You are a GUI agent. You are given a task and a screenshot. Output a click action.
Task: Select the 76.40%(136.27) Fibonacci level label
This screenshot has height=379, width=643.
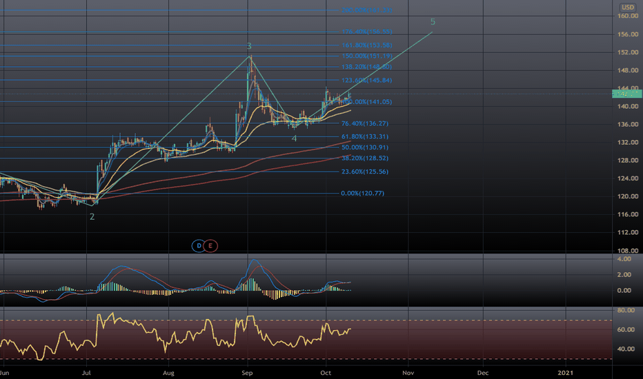(x=364, y=123)
